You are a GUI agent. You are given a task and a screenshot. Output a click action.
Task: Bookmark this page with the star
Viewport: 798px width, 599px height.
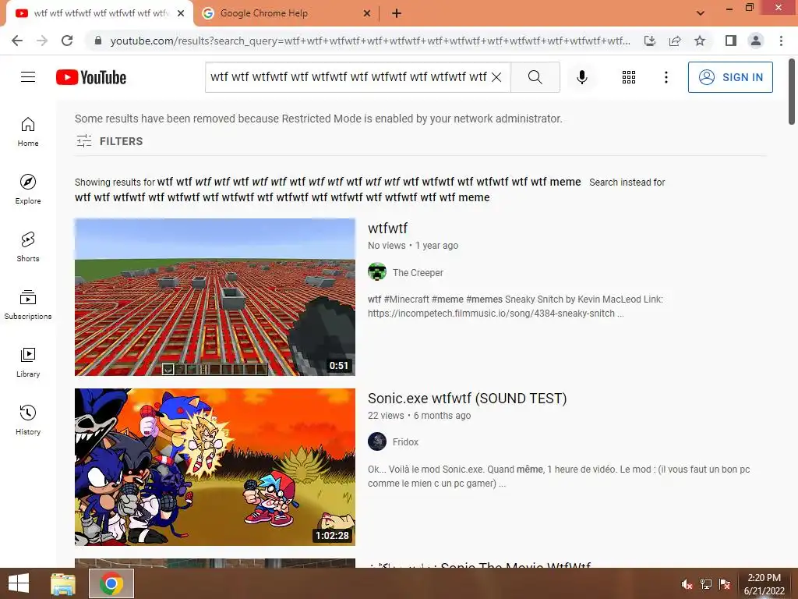(700, 41)
